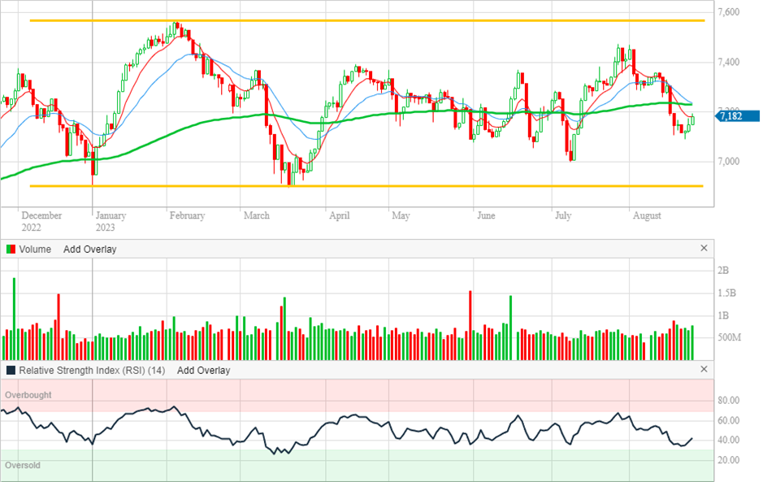Image resolution: width=763 pixels, height=482 pixels.
Task: Close the Relative Strength Index panel
Action: click(x=704, y=370)
